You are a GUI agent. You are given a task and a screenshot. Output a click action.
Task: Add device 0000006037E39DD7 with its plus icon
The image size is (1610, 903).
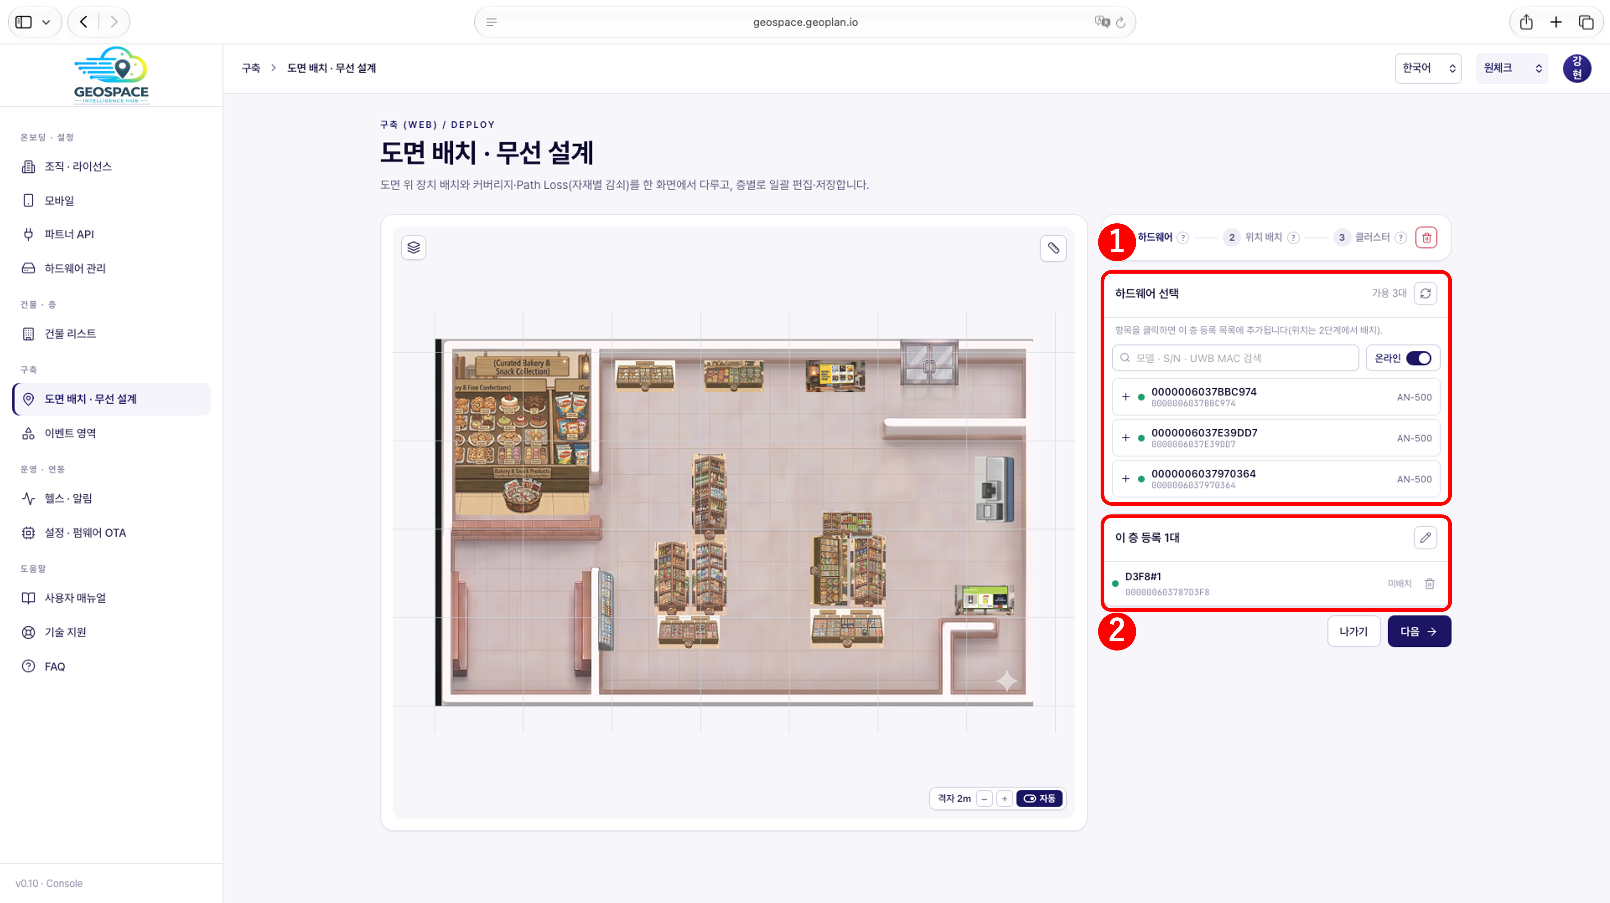1126,439
